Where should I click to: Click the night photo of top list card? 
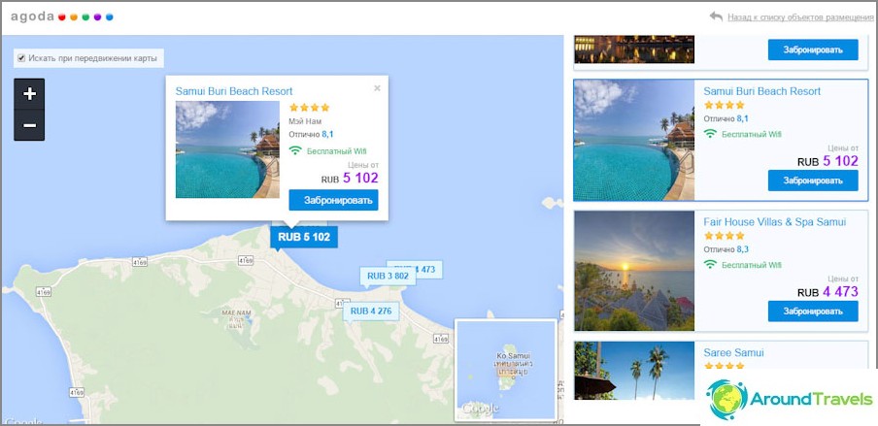[x=634, y=49]
